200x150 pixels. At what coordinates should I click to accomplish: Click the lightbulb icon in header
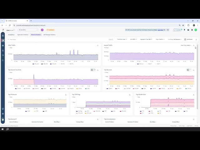click(x=184, y=30)
